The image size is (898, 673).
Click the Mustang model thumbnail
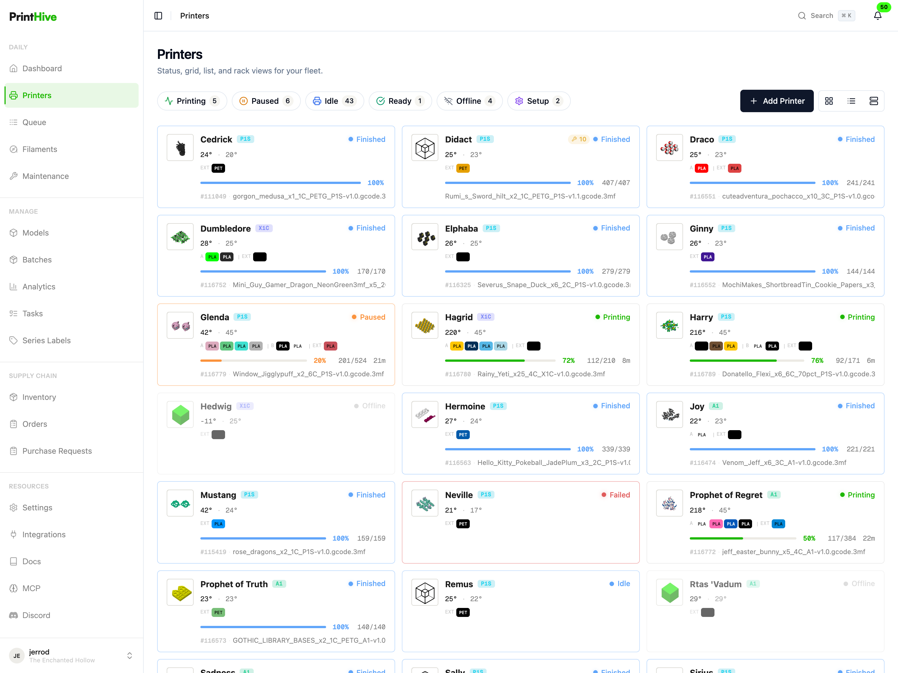[x=180, y=503]
